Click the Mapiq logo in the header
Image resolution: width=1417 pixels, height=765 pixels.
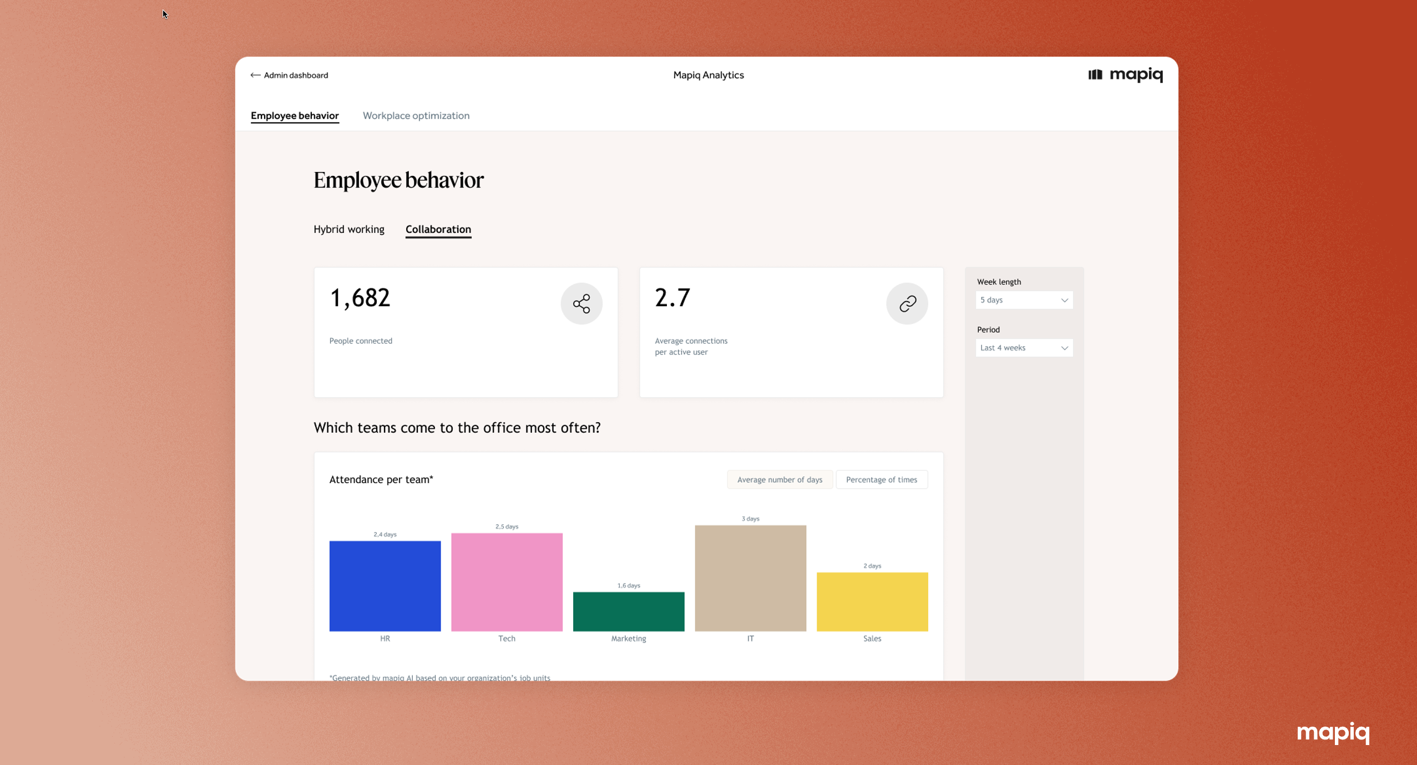coord(1125,74)
